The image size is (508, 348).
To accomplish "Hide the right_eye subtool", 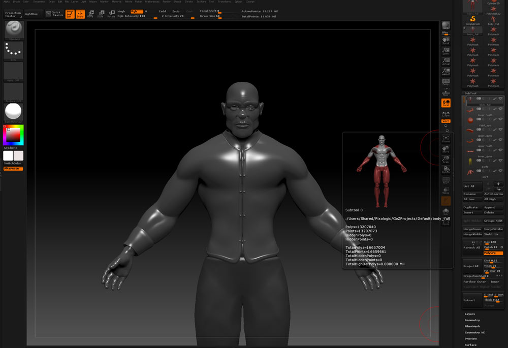I will (x=500, y=119).
